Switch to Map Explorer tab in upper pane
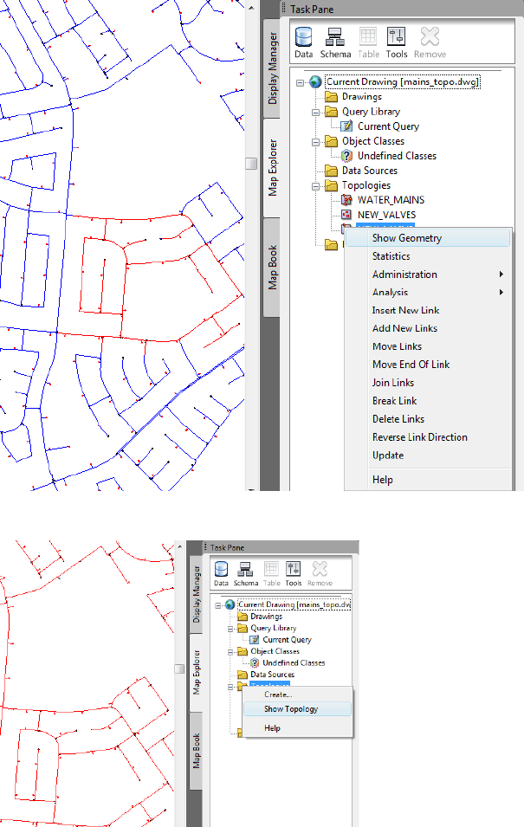 pyautogui.click(x=272, y=168)
